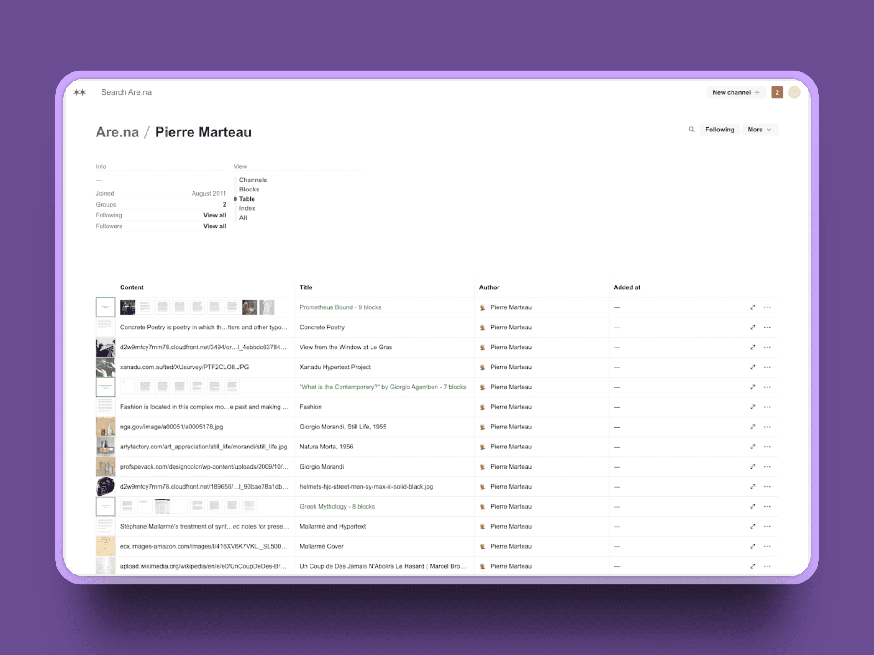Switch to the Blocks view

click(x=249, y=190)
